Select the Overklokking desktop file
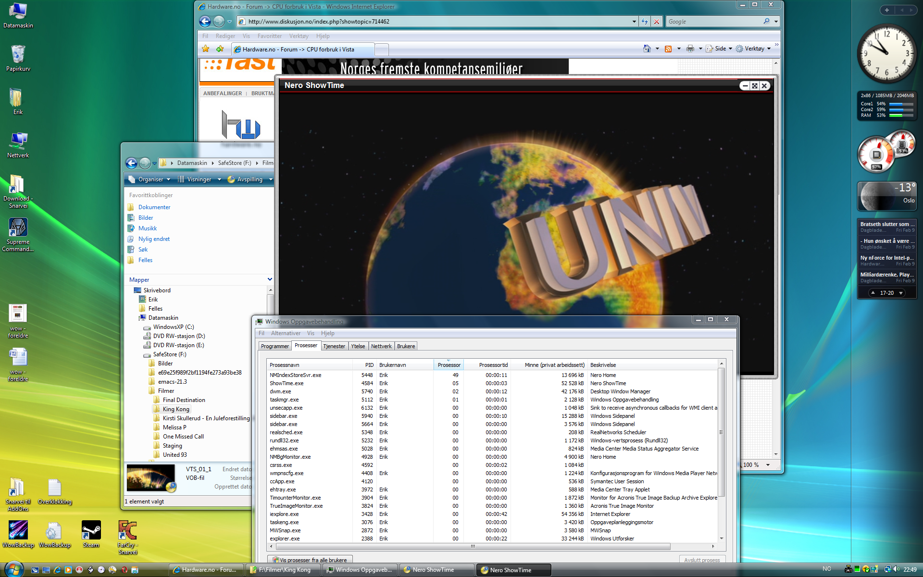The image size is (923, 577). 55,491
